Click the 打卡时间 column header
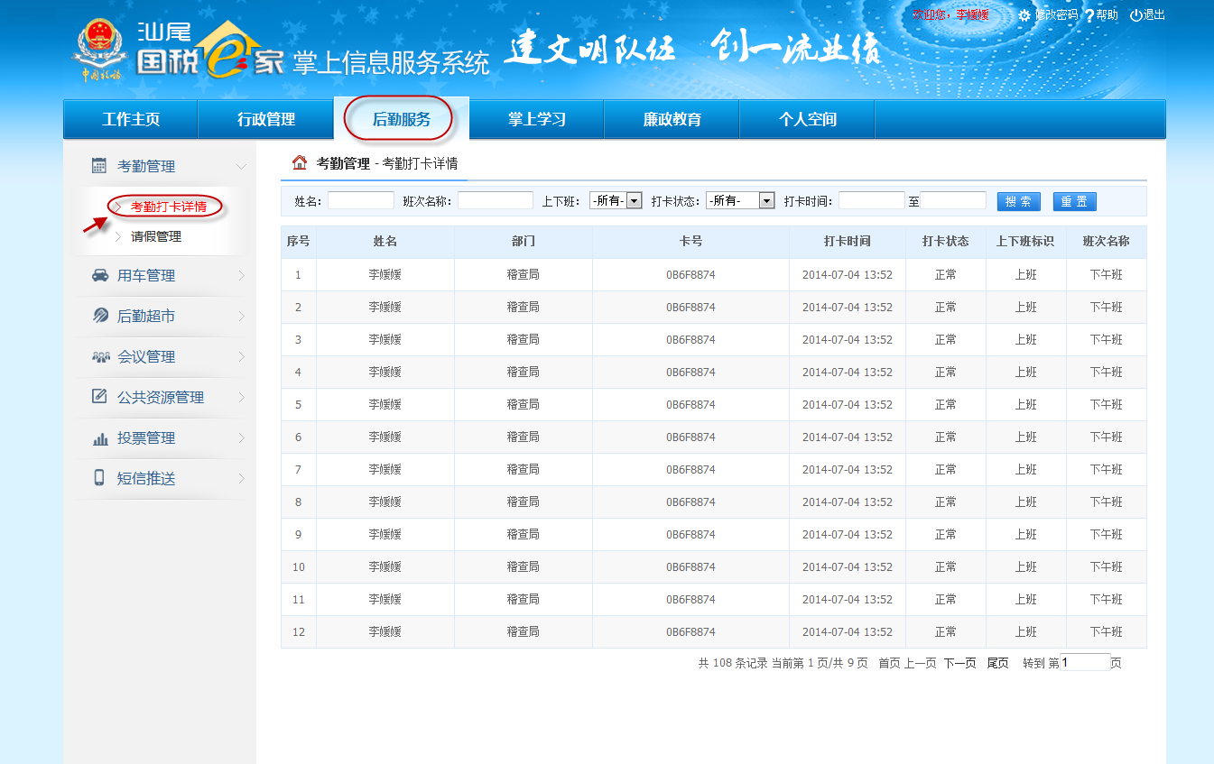 click(848, 242)
